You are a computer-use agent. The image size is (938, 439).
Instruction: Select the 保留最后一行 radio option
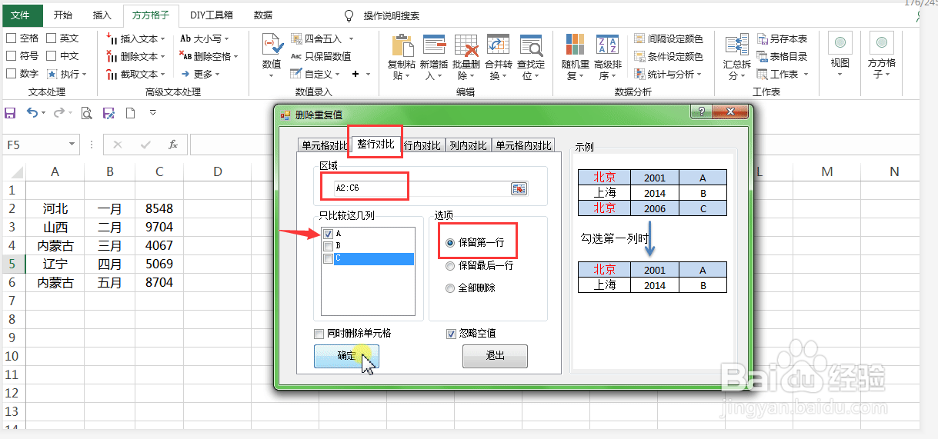click(451, 265)
